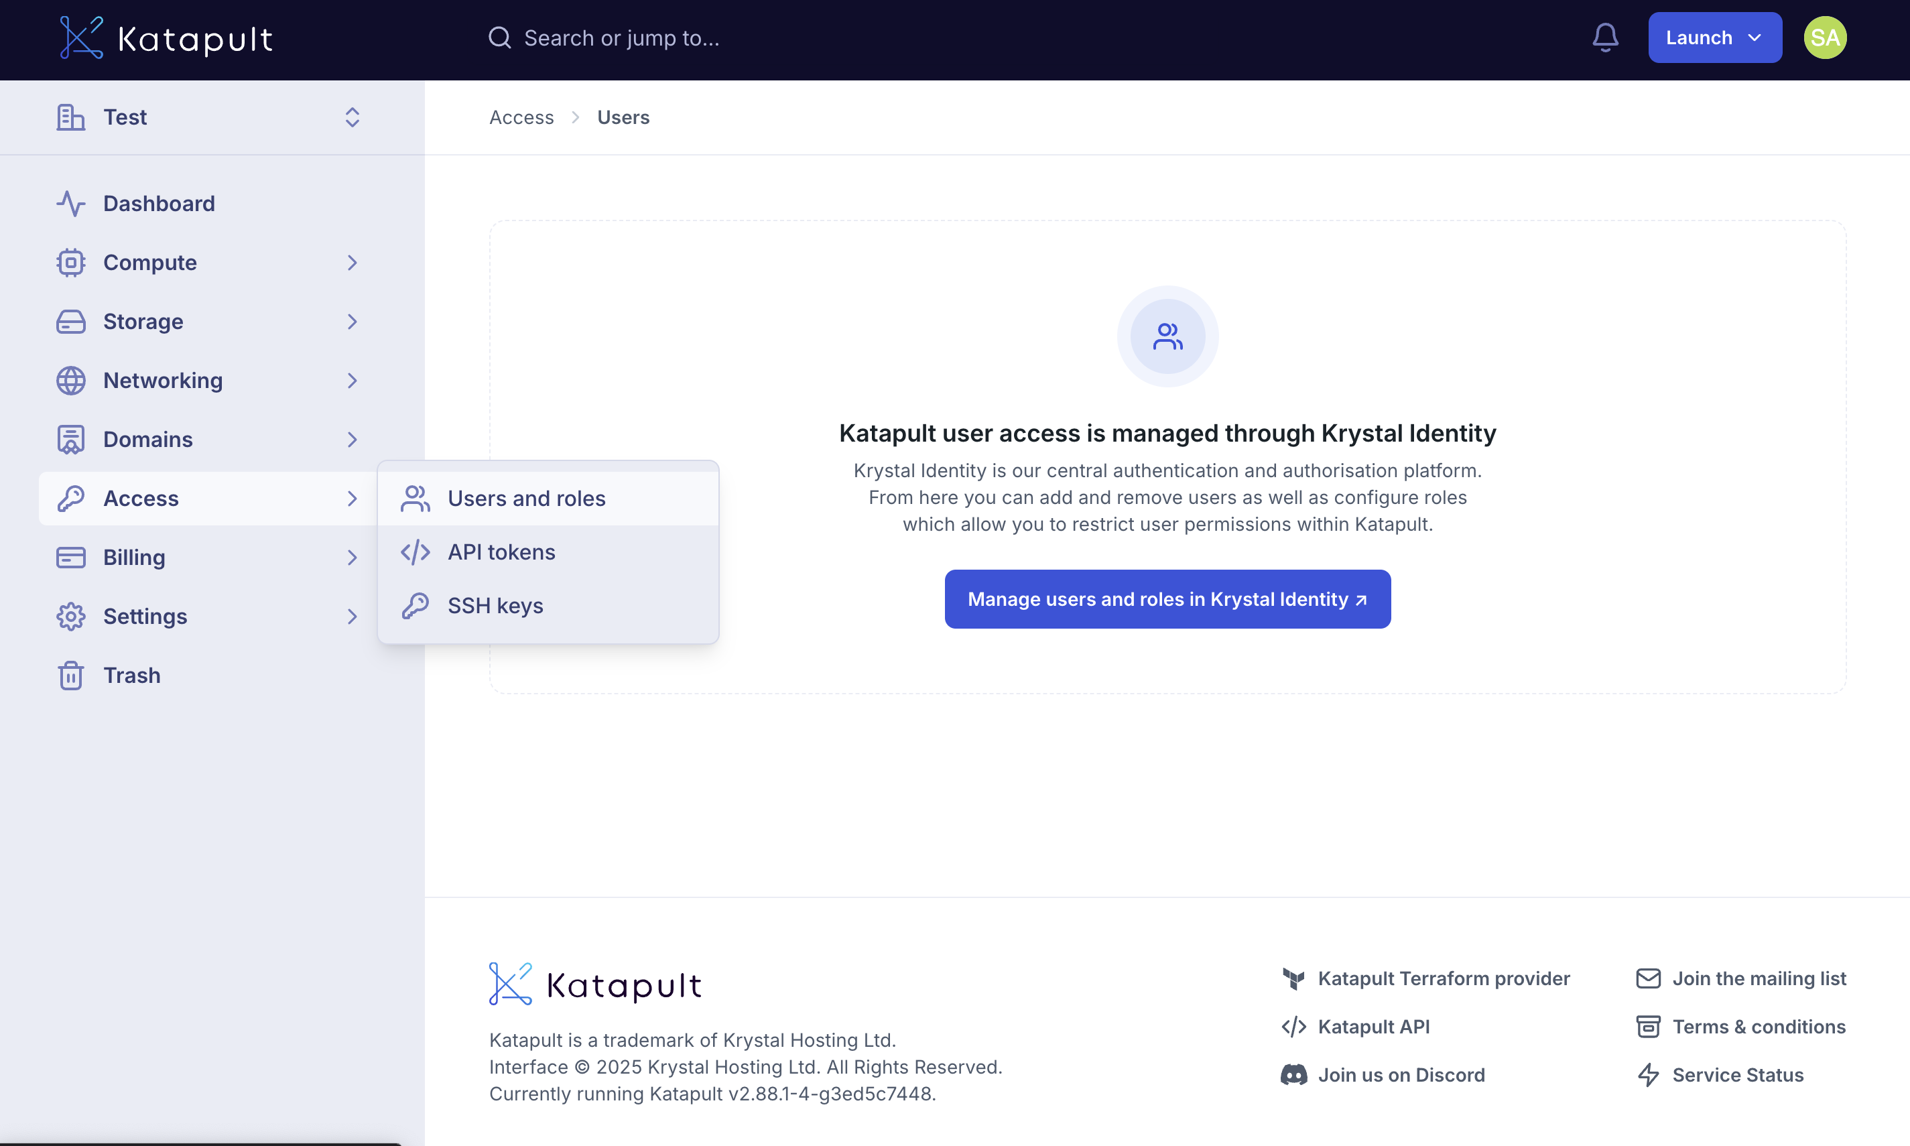Viewport: 1910px width, 1146px height.
Task: Click the footer Katapult logo
Action: coord(595,984)
